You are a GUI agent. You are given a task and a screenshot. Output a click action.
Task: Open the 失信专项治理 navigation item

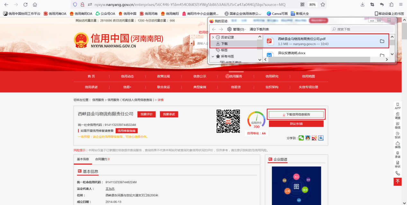pyautogui.click(x=308, y=87)
